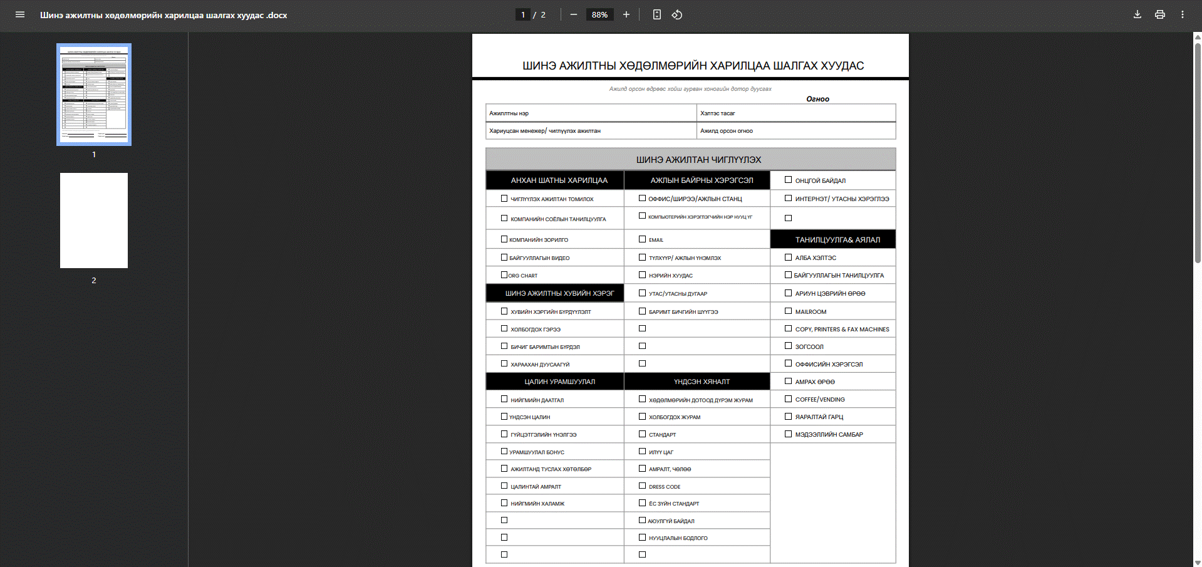Open page 2 thumbnail
This screenshot has width=1202, height=567.
click(x=94, y=221)
